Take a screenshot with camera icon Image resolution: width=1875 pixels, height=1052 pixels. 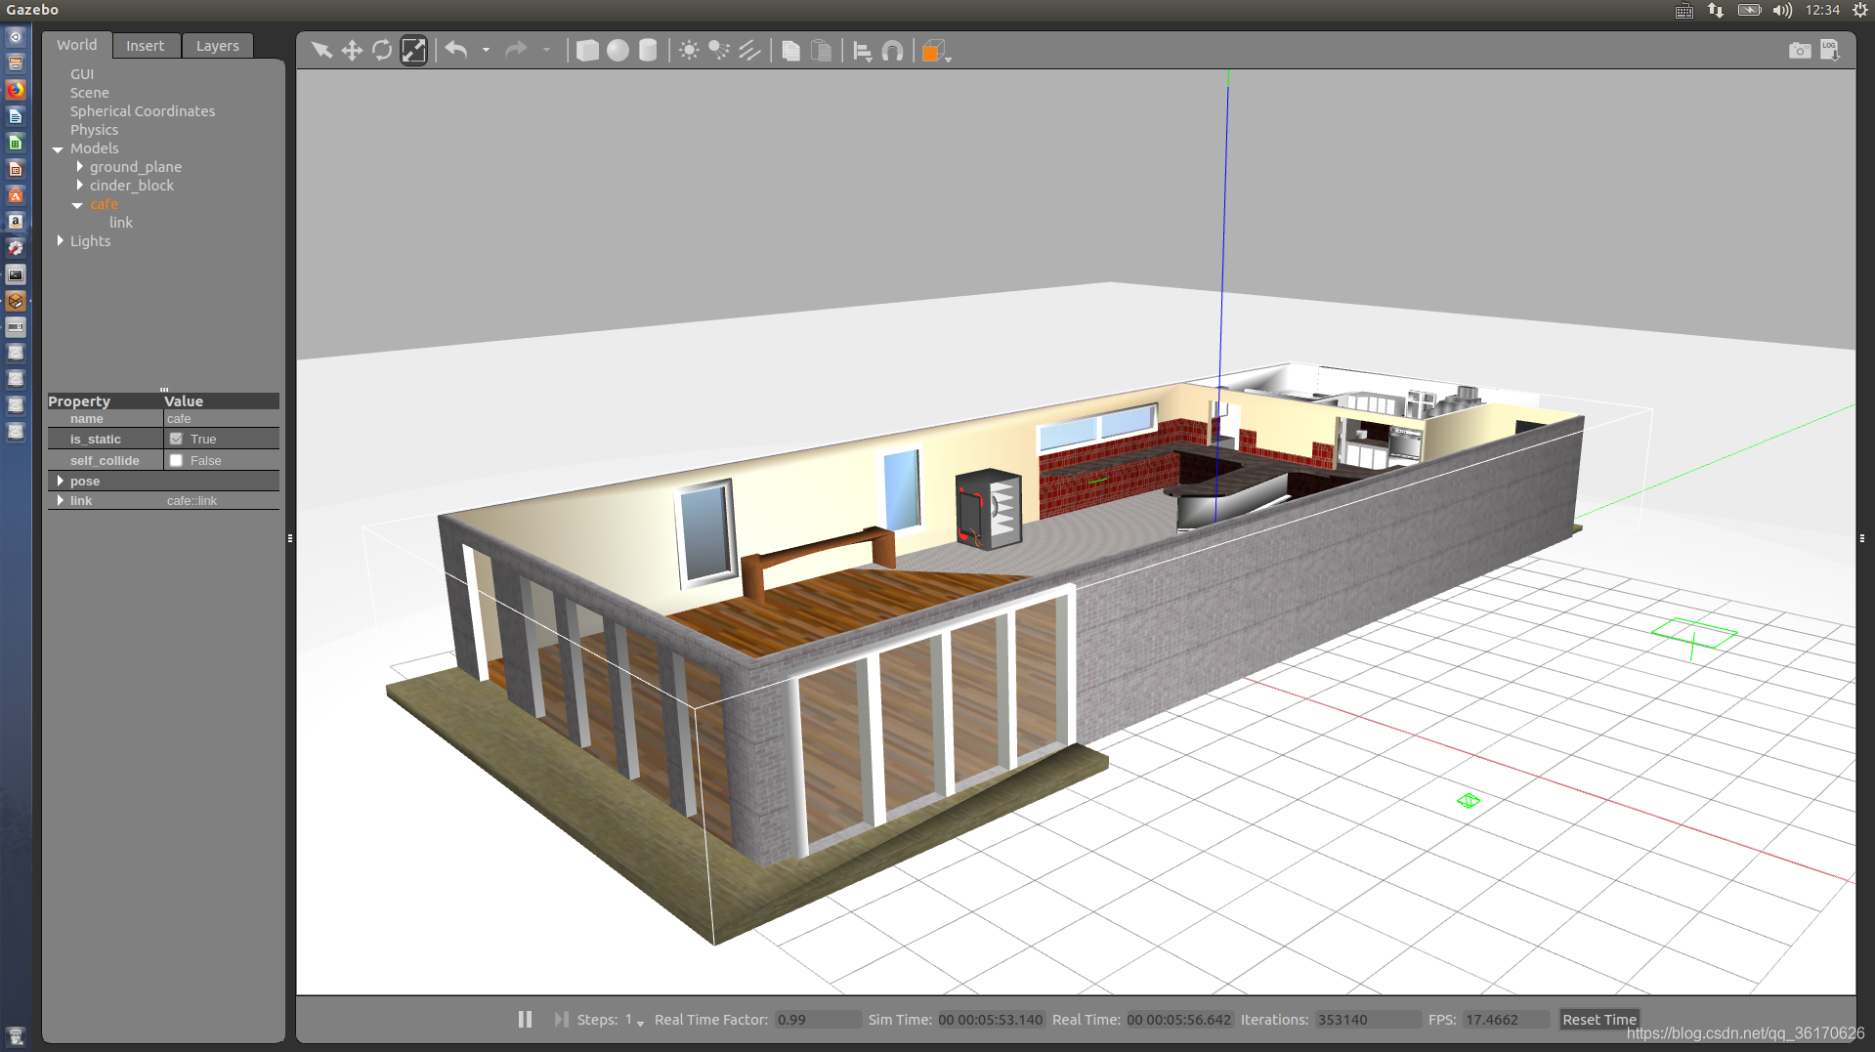pos(1800,50)
